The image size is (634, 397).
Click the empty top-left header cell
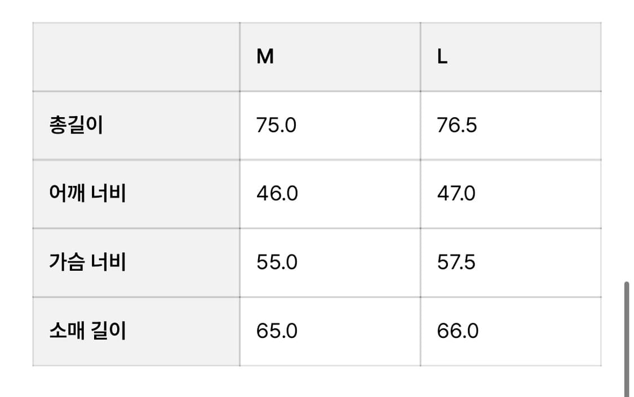coord(136,57)
